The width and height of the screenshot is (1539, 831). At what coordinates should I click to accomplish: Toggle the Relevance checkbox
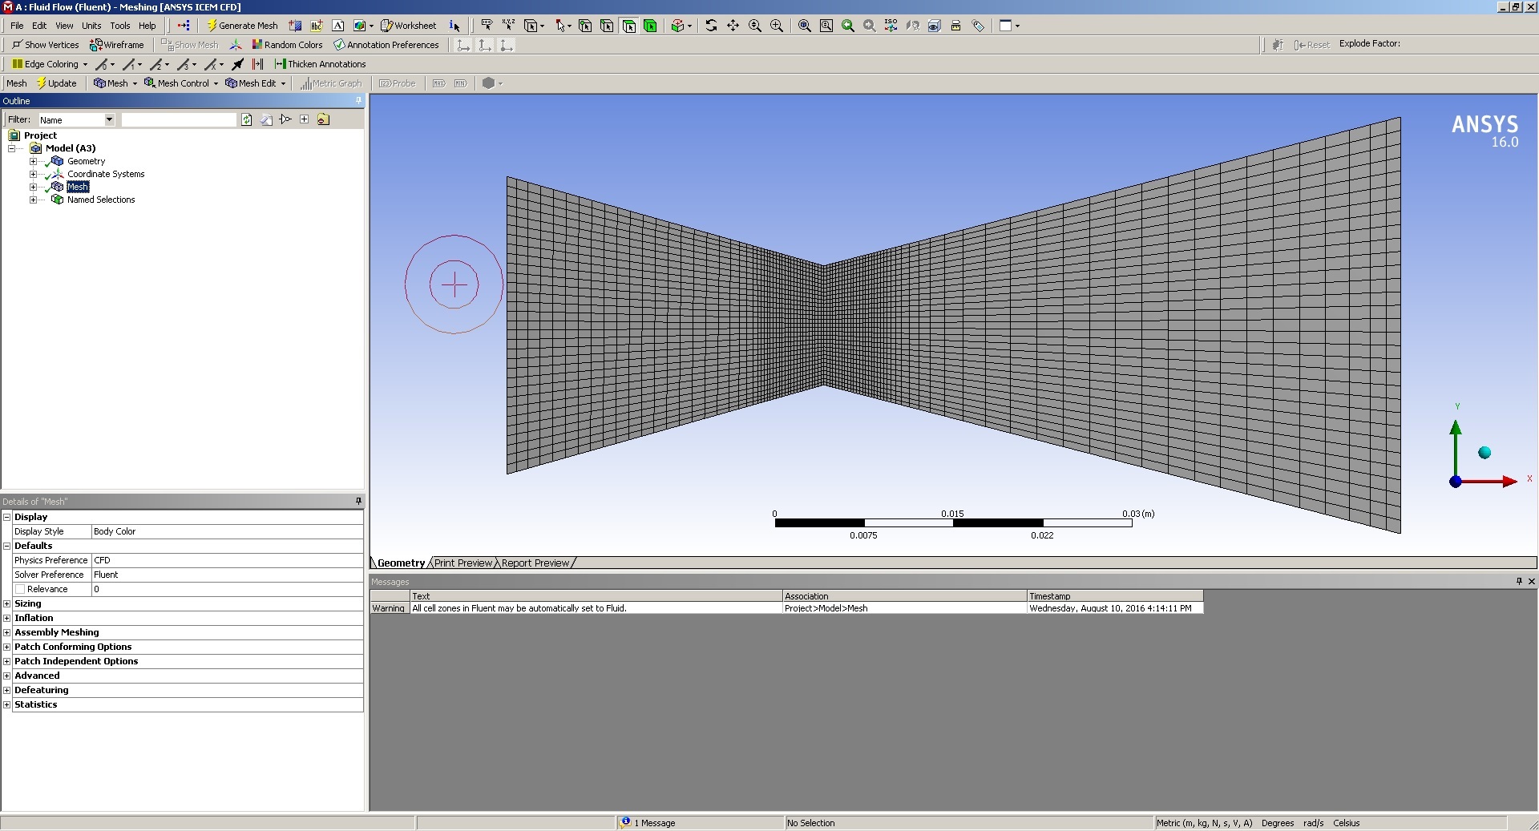click(20, 589)
